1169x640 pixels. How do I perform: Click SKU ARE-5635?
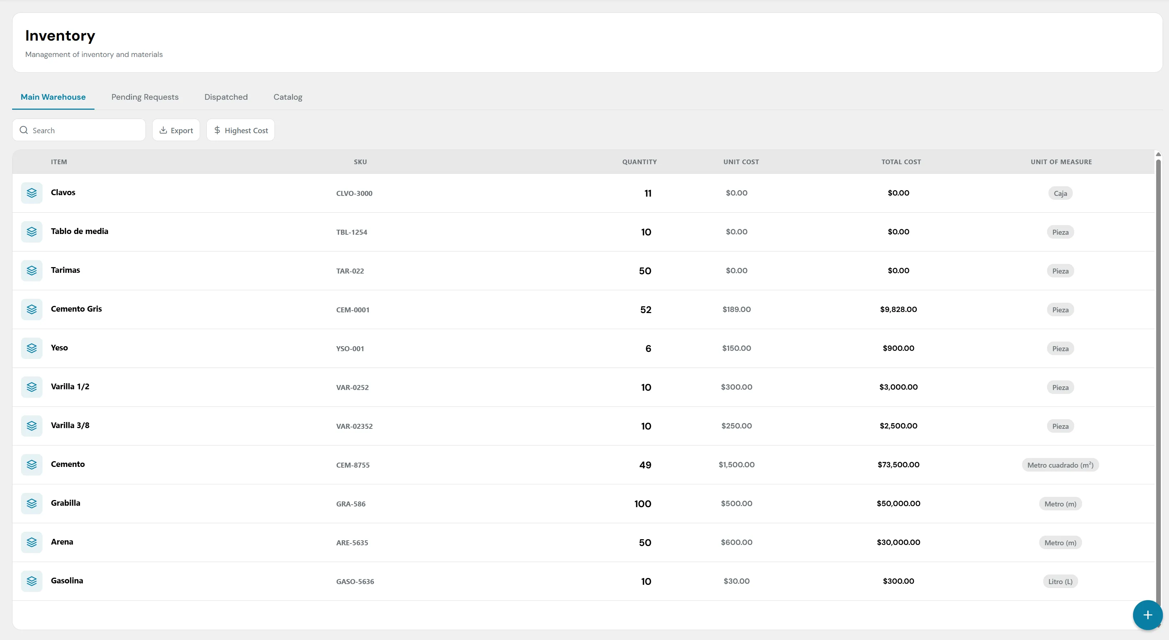point(352,542)
